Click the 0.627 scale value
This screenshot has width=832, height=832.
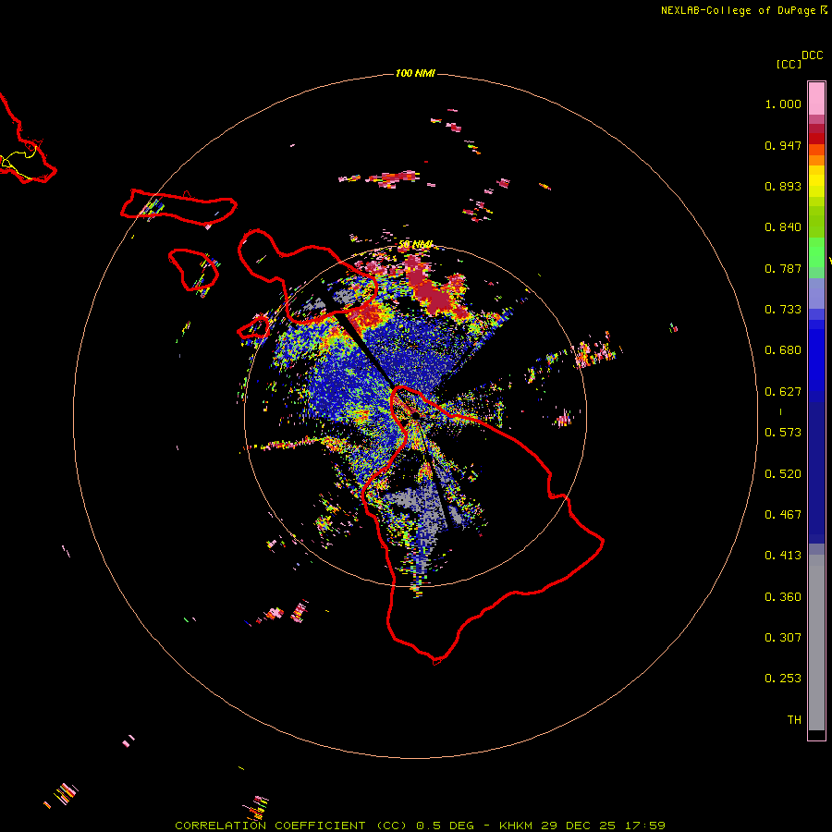tap(783, 392)
